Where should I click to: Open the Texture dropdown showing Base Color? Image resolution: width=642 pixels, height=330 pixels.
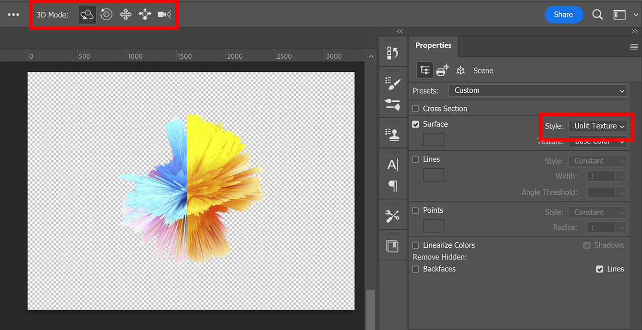click(x=598, y=141)
